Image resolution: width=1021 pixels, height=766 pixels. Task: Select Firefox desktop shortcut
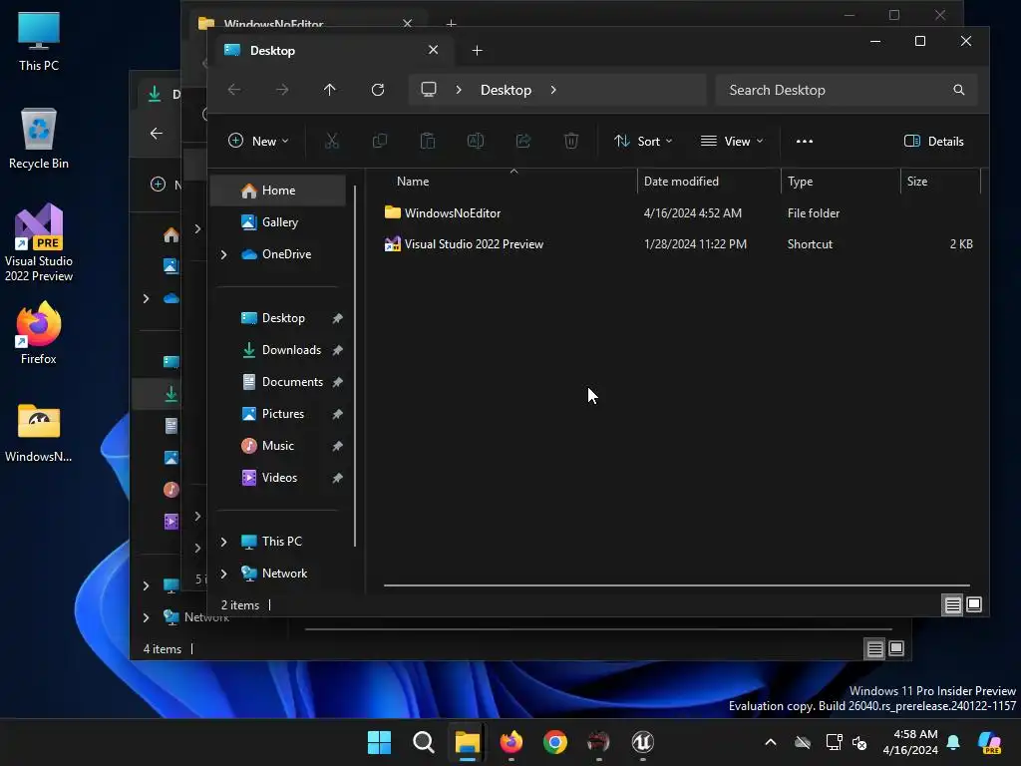click(39, 332)
